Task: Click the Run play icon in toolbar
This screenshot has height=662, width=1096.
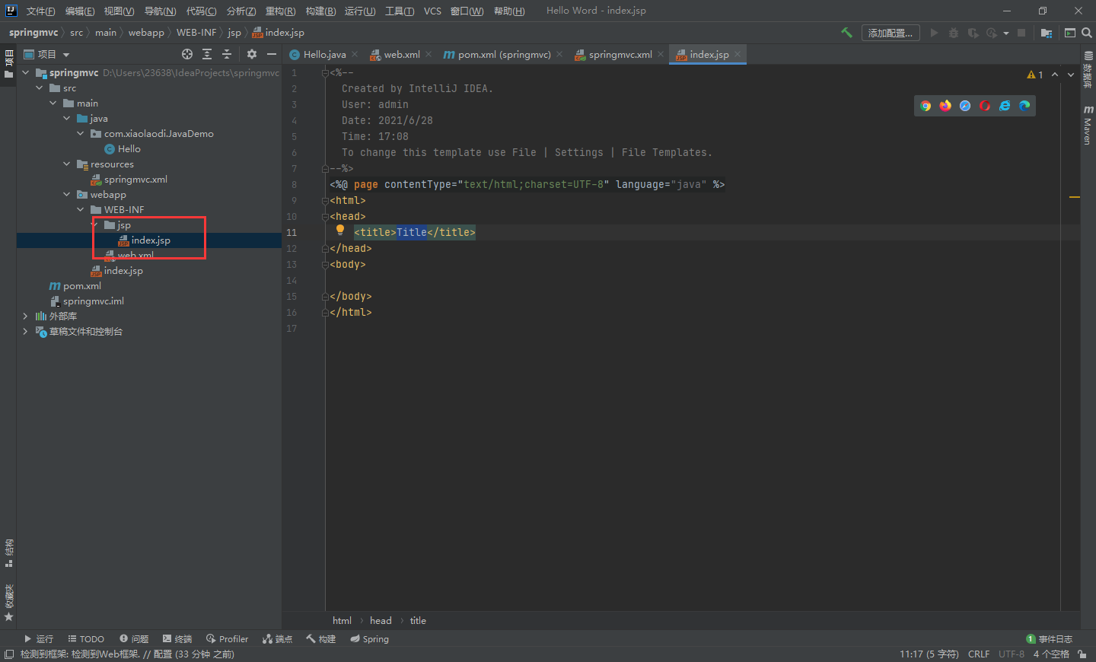Action: point(935,33)
